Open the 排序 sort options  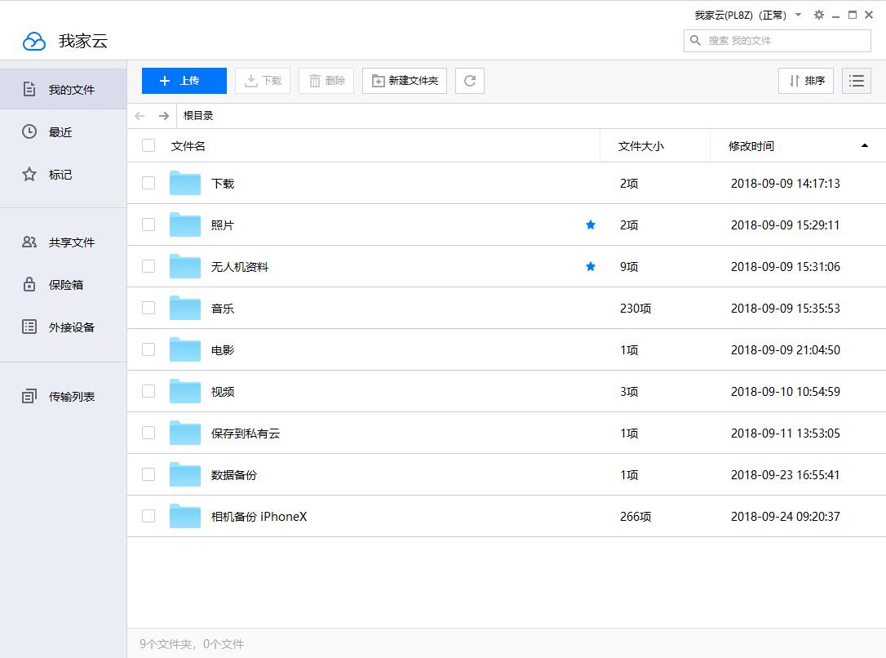806,80
